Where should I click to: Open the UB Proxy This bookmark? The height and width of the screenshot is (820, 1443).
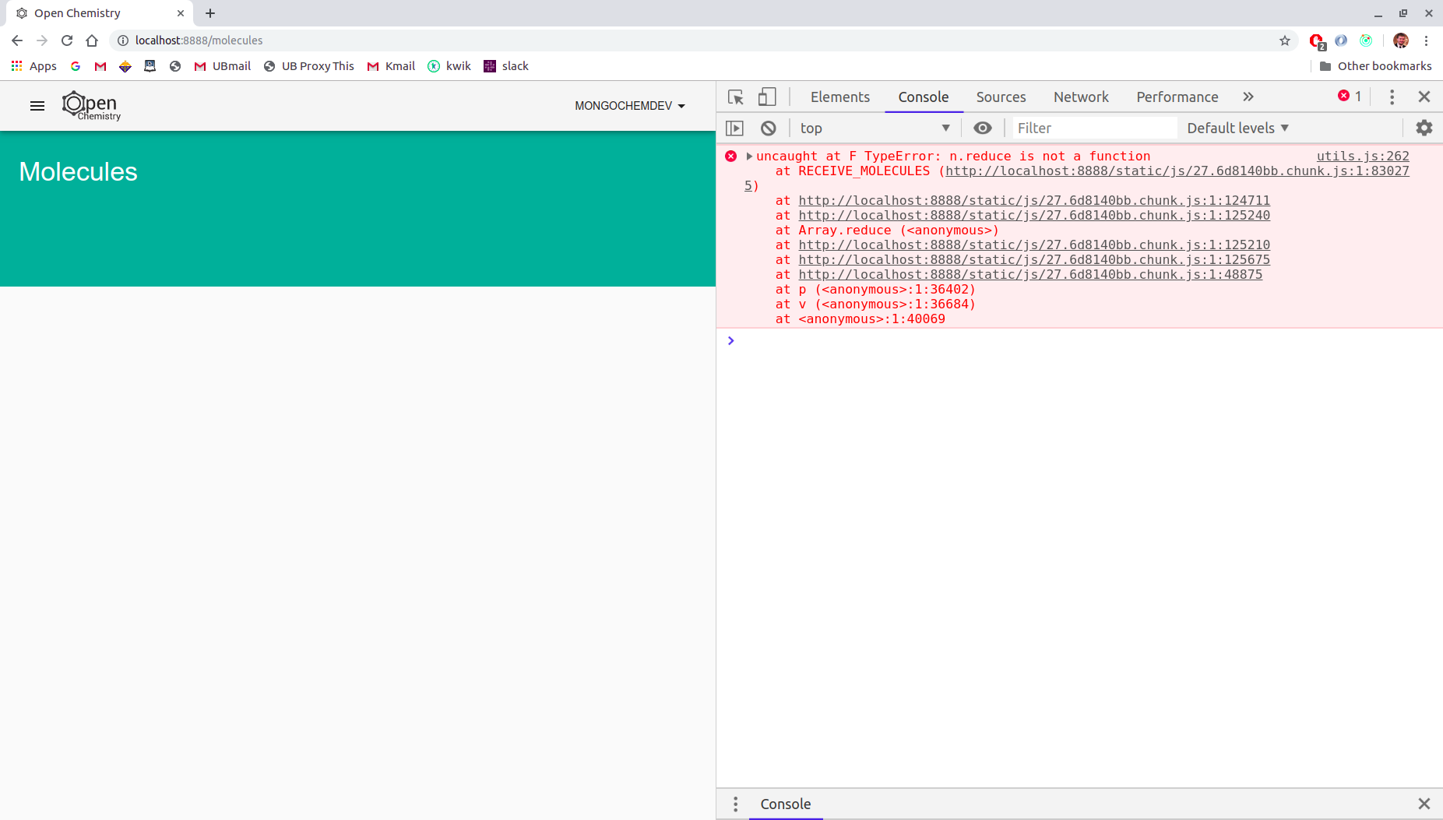pos(309,66)
